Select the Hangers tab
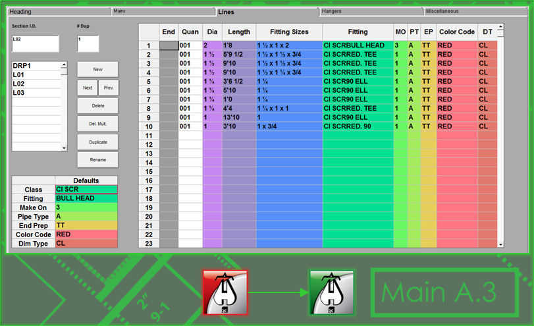Image resolution: width=534 pixels, height=326 pixels. (370, 11)
